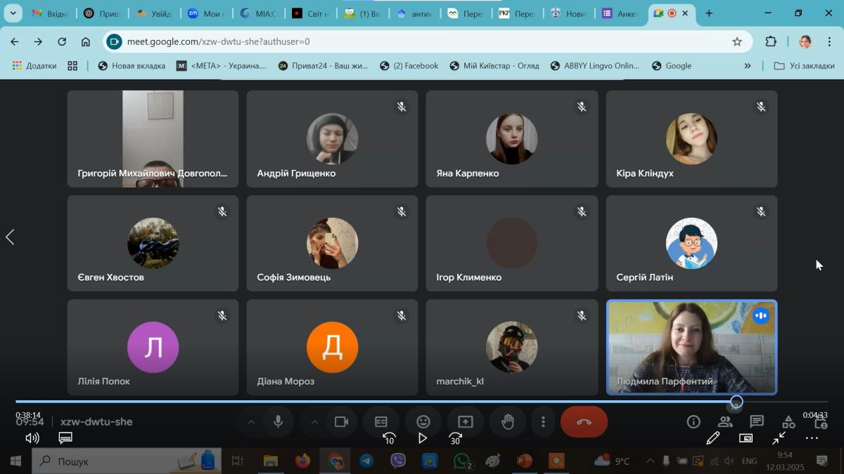Toggle the camera in Meet controls

pyautogui.click(x=342, y=422)
